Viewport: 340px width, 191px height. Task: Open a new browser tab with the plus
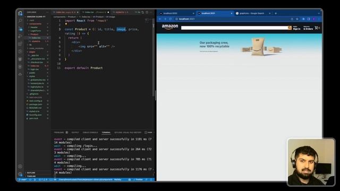pos(276,13)
